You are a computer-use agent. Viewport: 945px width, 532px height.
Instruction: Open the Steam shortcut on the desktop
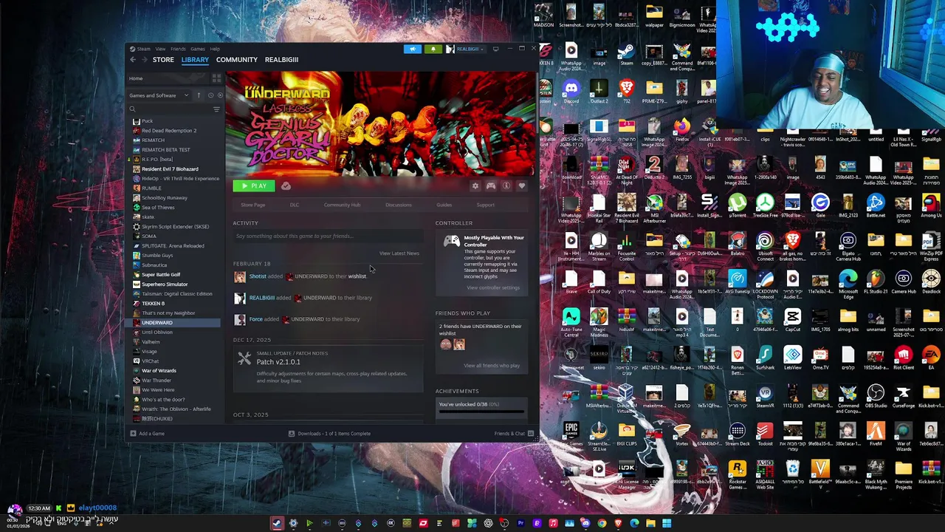click(626, 53)
